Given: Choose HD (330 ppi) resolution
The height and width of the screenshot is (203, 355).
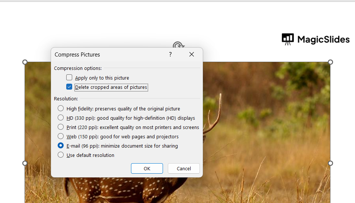Looking at the screenshot, I should click(x=61, y=117).
